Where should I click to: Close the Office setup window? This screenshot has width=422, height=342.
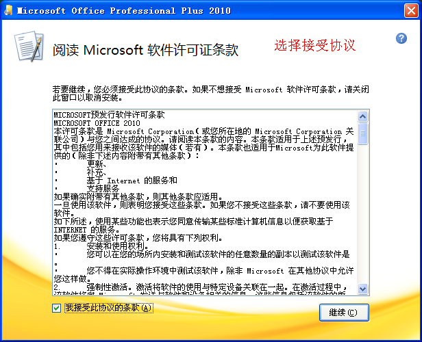coord(411,10)
